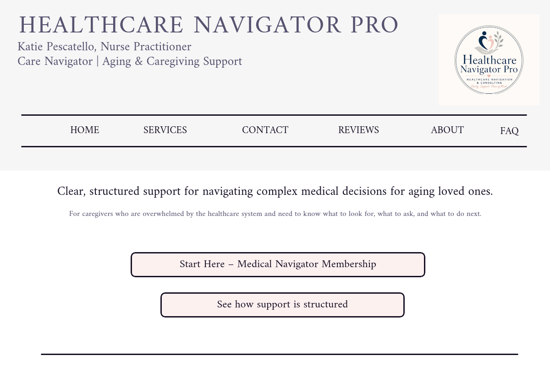
Task: Click the divider line below the support buttons
Action: click(x=280, y=354)
